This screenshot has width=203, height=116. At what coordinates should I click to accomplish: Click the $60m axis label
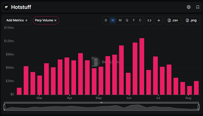[x=10, y=68]
